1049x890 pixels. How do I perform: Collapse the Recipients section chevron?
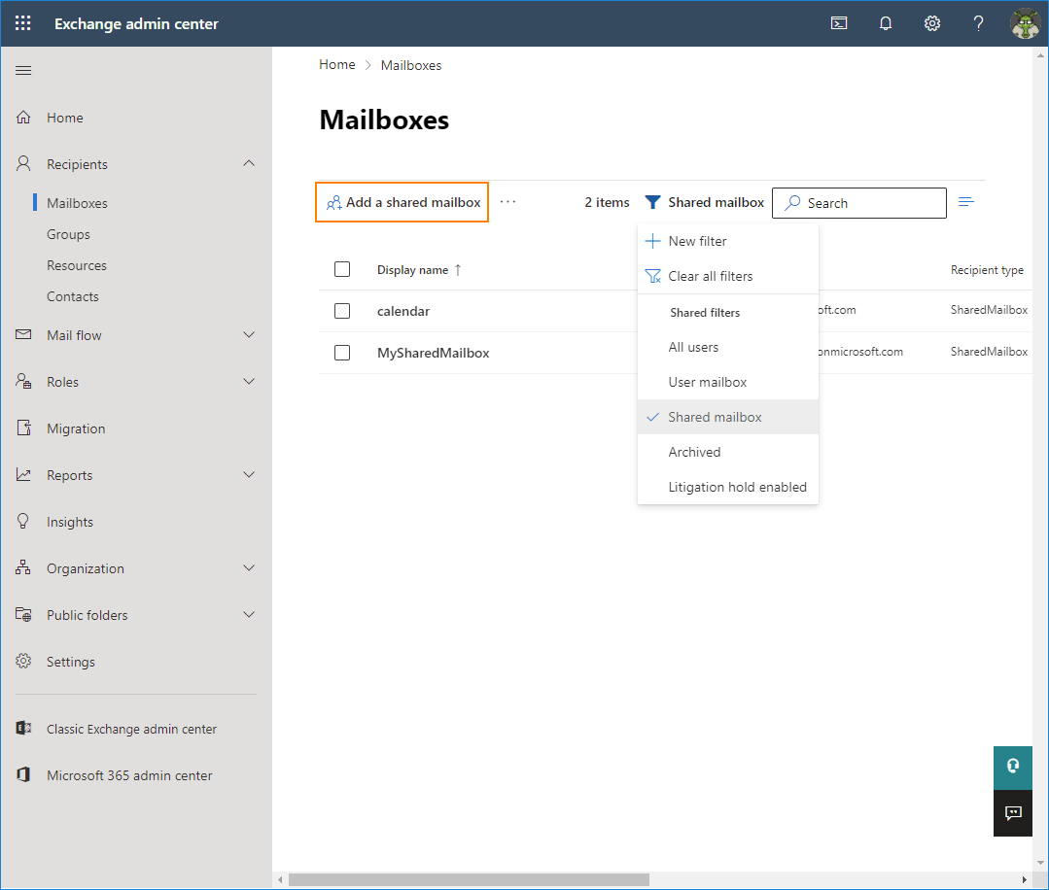(x=249, y=163)
